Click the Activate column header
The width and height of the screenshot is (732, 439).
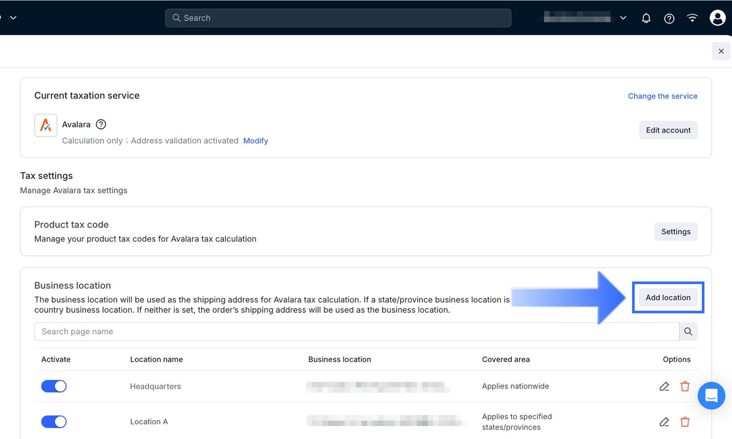[x=56, y=359]
